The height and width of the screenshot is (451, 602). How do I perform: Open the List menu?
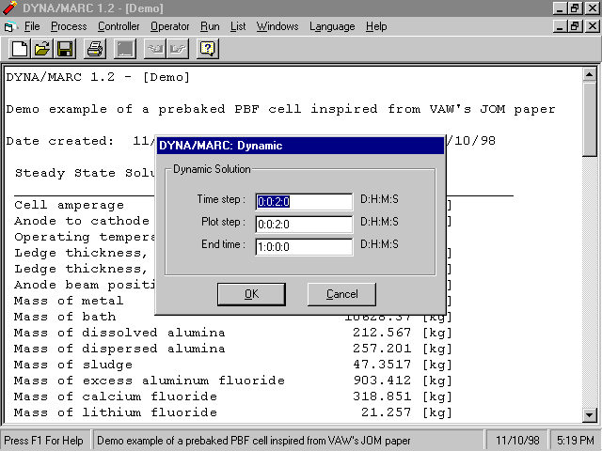pos(238,26)
